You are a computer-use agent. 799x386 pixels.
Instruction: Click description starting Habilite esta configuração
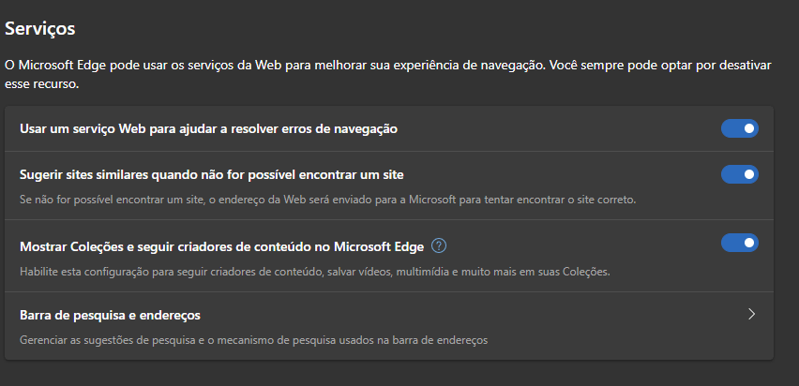click(x=315, y=272)
